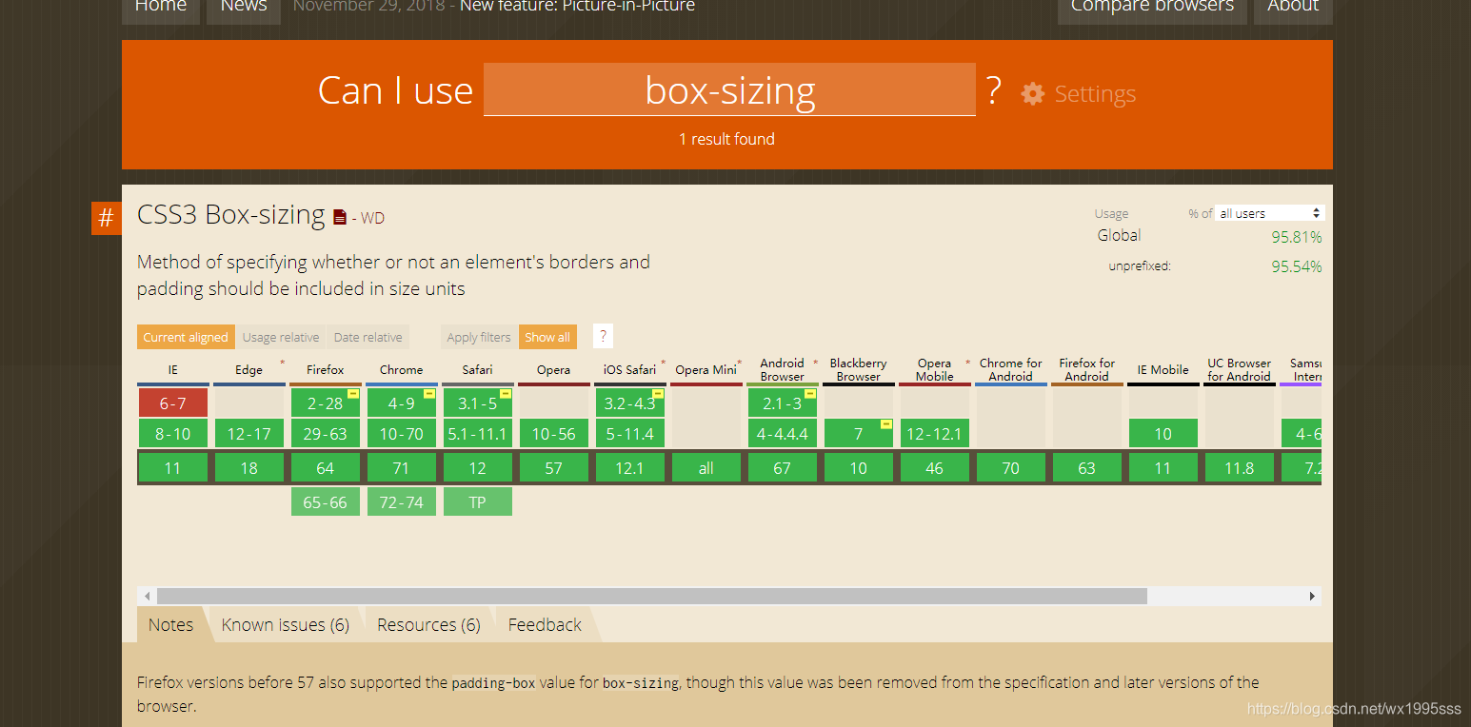Click the Chrome 72-74 cell
Image resolution: width=1471 pixels, height=727 pixels.
[402, 501]
